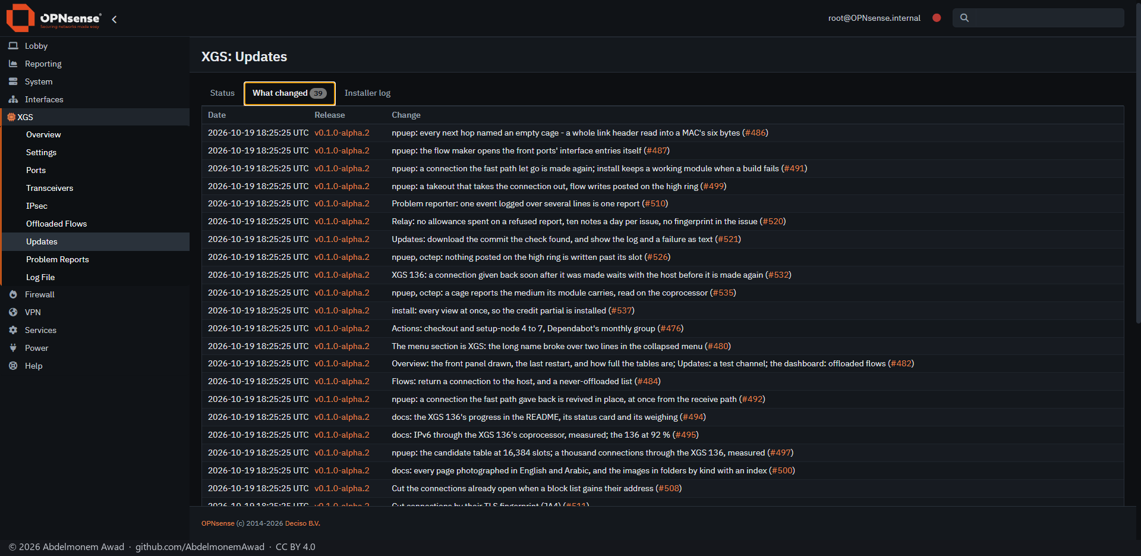Viewport: 1141px width, 556px height.
Task: Click the Help lifebuoy icon
Action: coord(13,366)
